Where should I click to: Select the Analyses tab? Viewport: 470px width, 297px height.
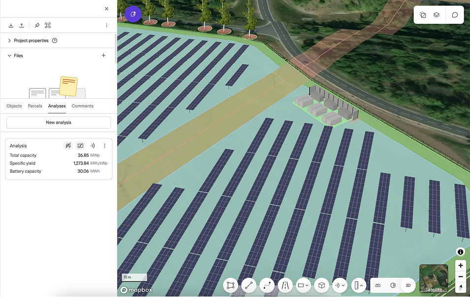57,106
